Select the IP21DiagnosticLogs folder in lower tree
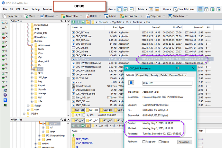Image resolution: width=222 pixels, height=148 pixels. pos(55,135)
